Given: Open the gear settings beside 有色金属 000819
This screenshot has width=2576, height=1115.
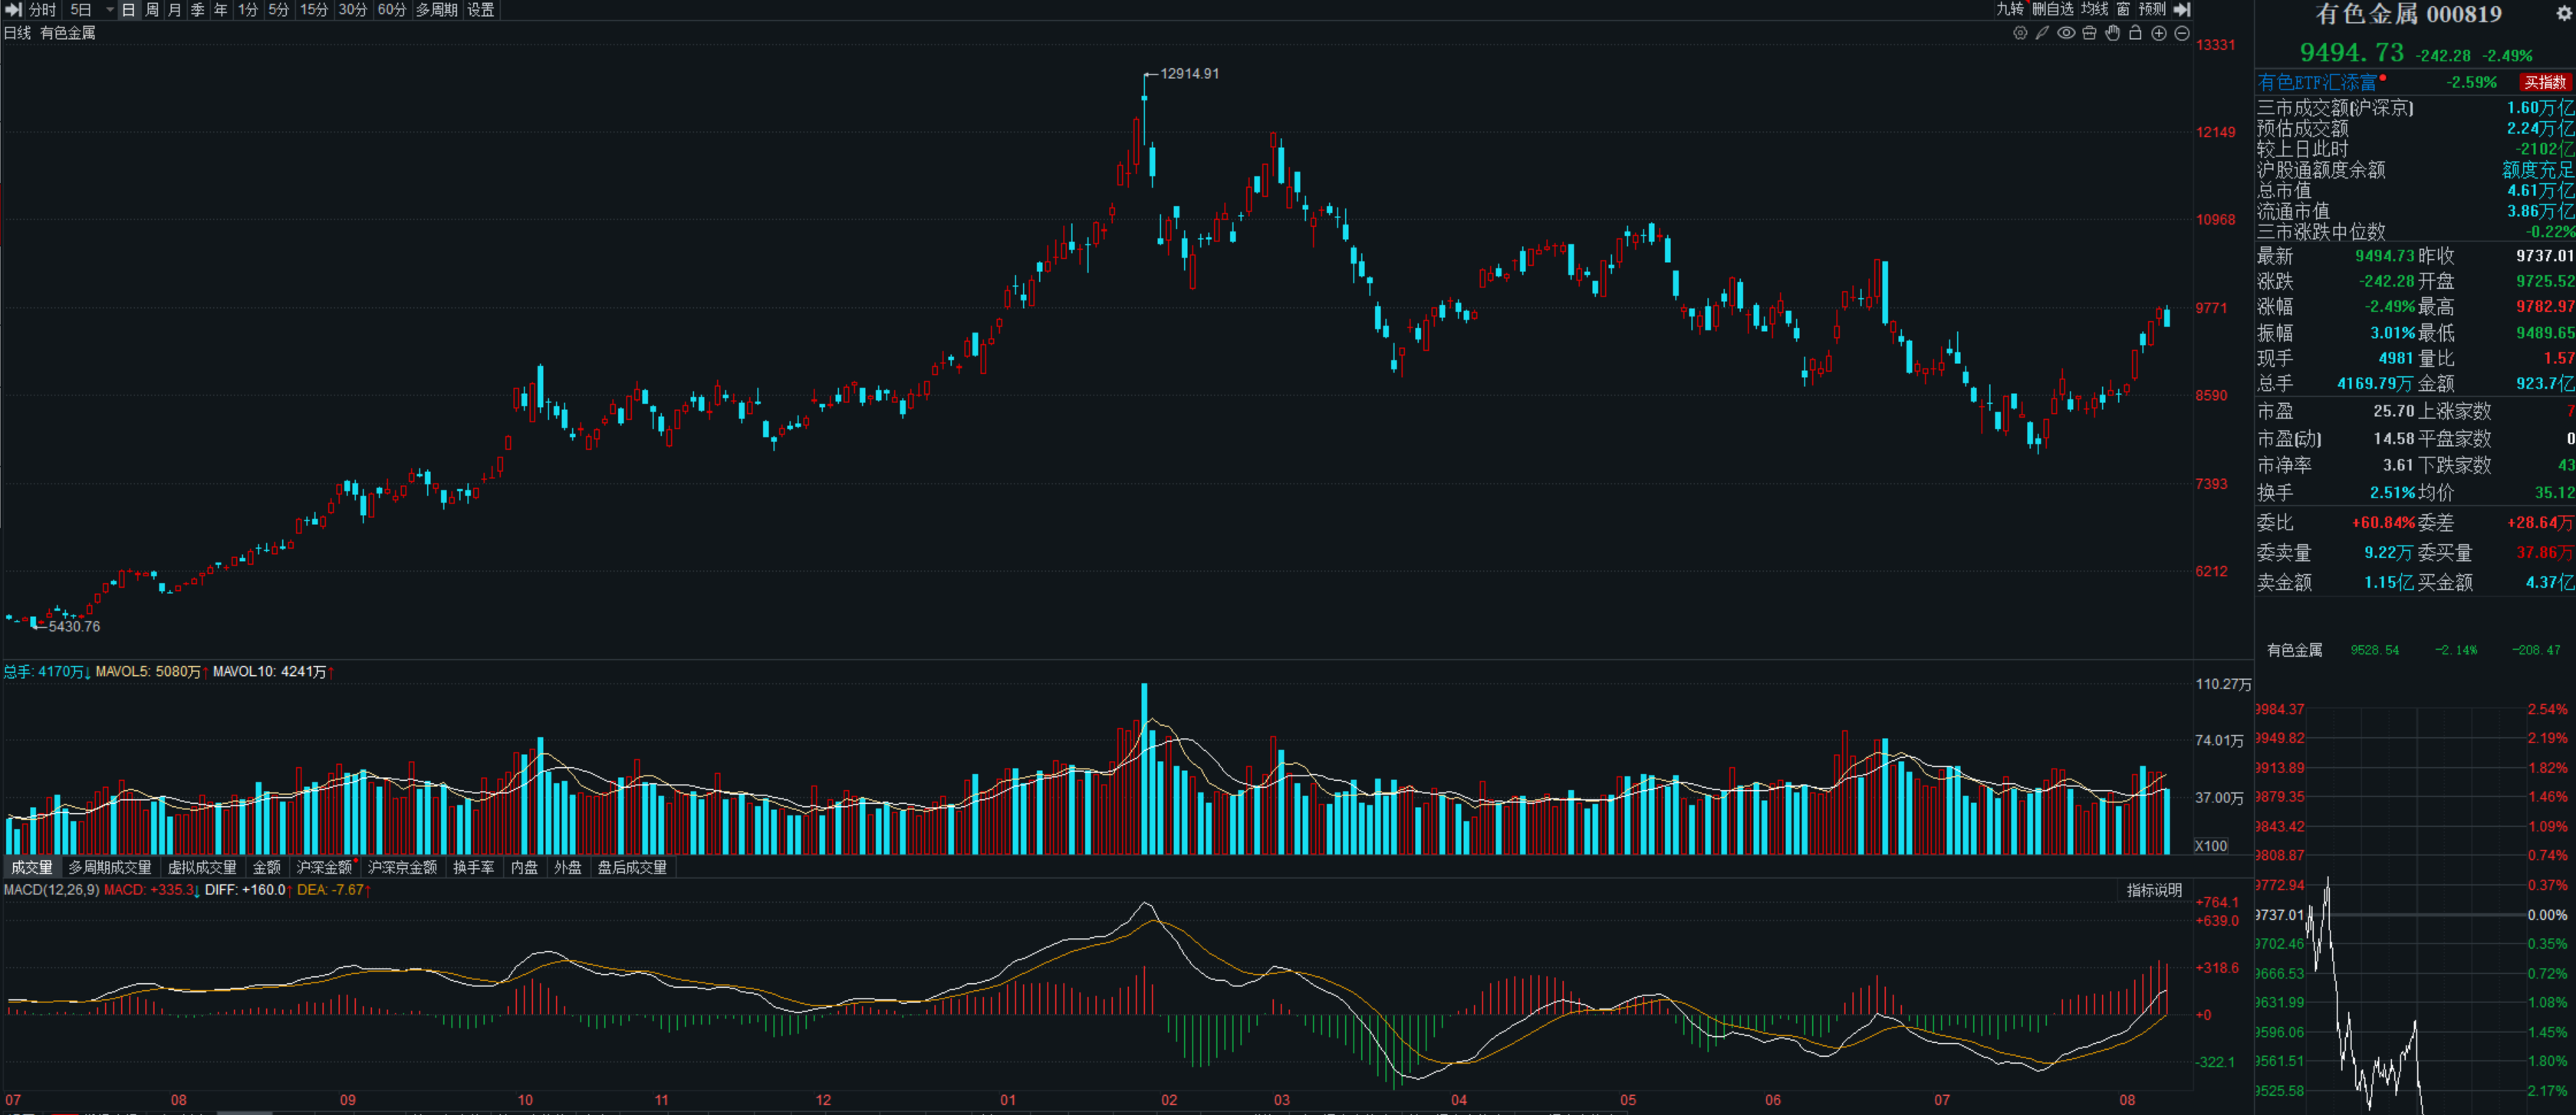Looking at the screenshot, I should [2563, 14].
